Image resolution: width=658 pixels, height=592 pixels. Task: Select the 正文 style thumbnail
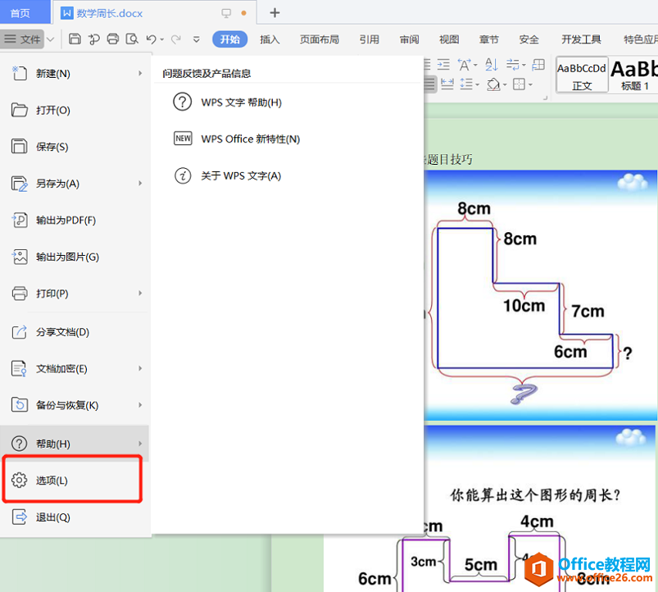click(582, 75)
